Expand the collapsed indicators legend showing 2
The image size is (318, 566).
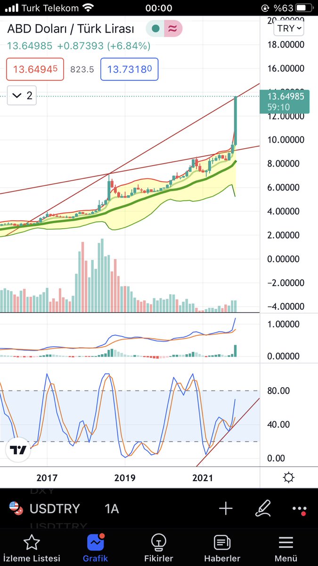coord(22,96)
